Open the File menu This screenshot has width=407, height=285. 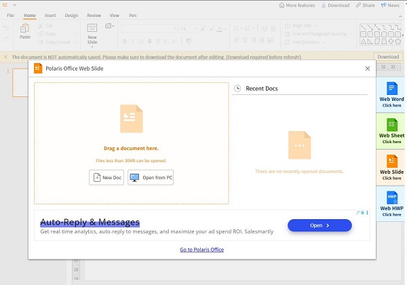10,16
